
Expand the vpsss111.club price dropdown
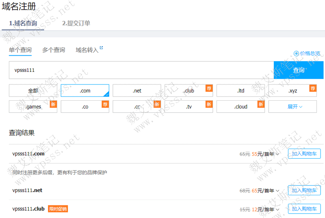pos(277,209)
